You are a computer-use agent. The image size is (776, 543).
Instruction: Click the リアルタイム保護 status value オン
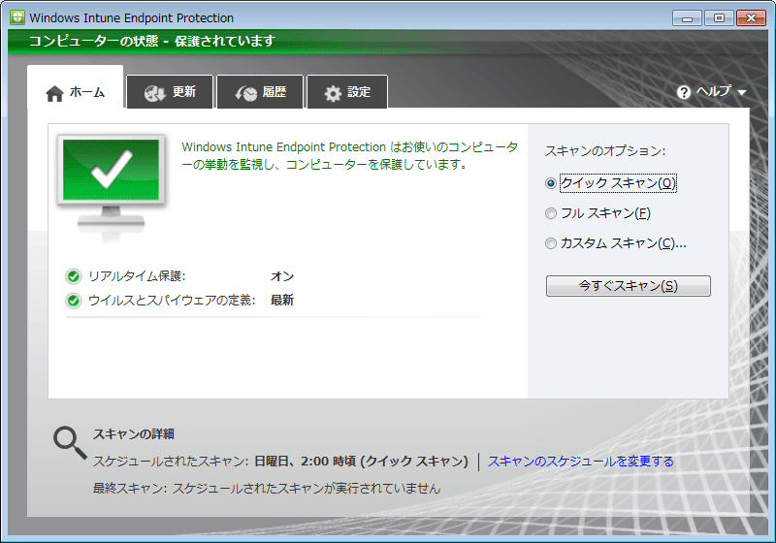point(282,276)
